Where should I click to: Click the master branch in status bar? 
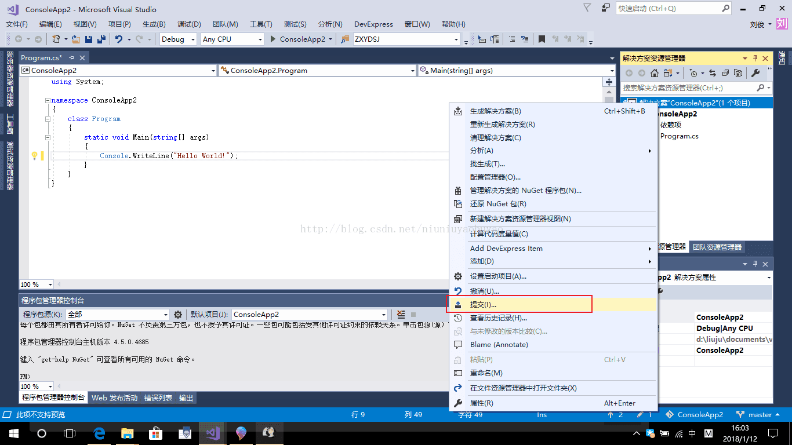759,415
